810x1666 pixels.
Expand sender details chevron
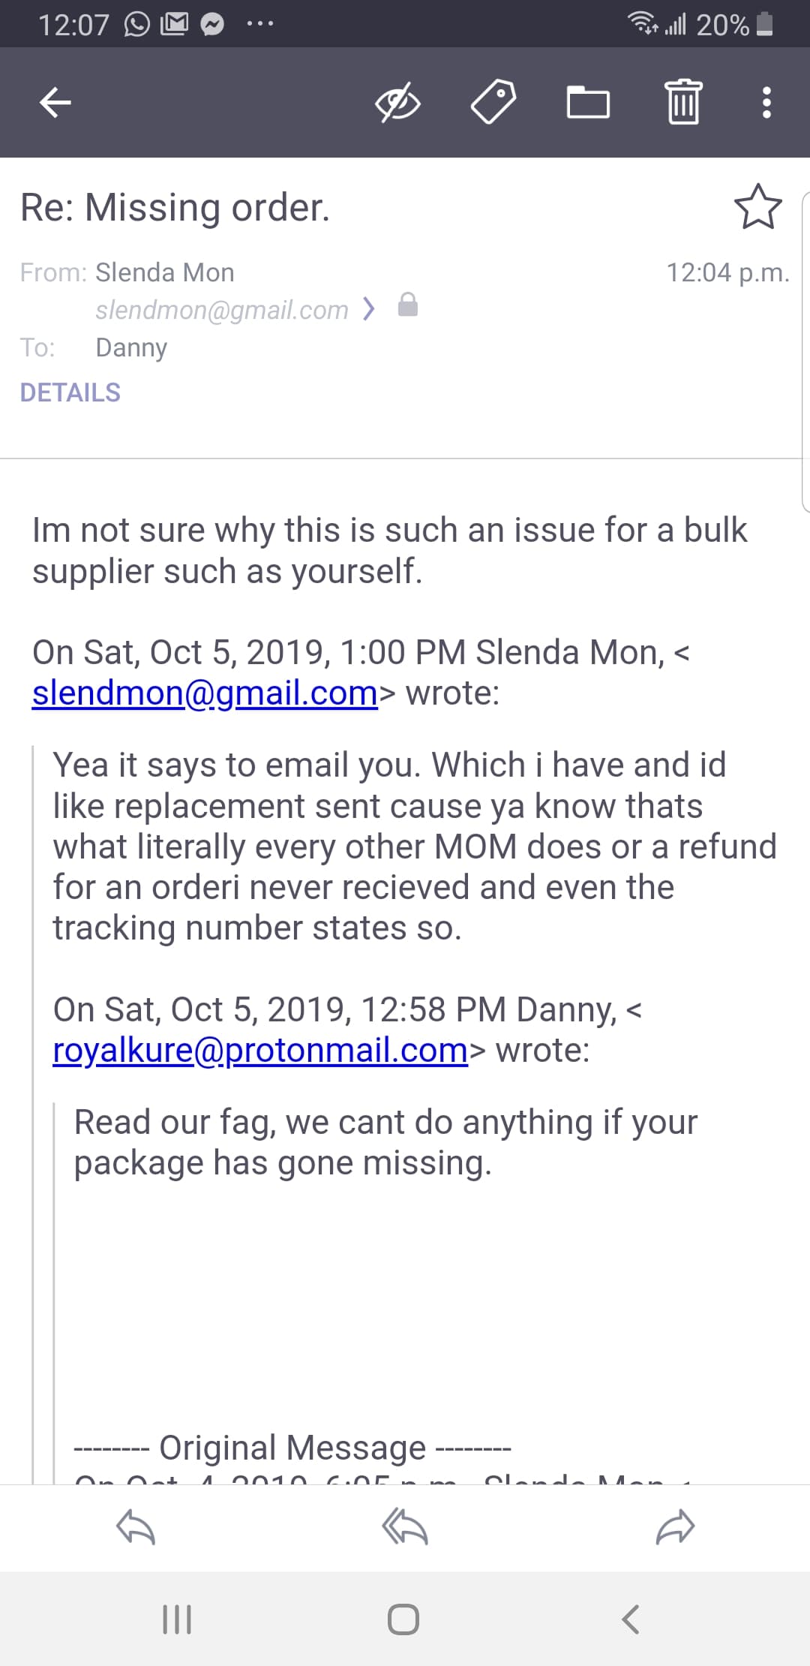click(x=368, y=308)
